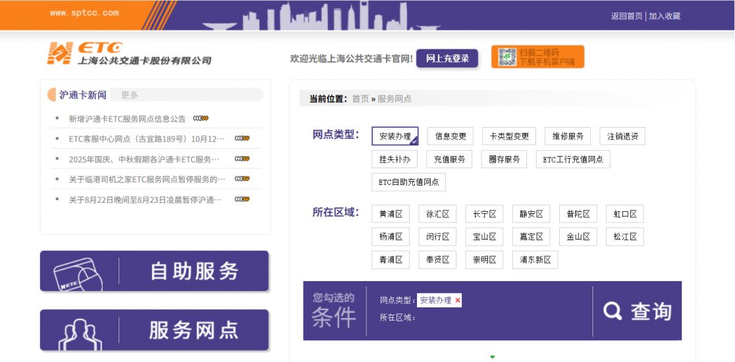
Task: Click the QR code mobile client banner
Action: pos(537,57)
